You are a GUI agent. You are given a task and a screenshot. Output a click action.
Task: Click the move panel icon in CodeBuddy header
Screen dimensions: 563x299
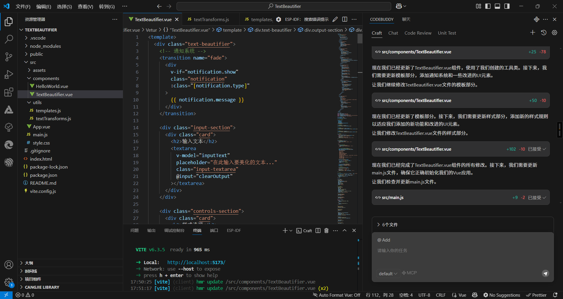537,19
